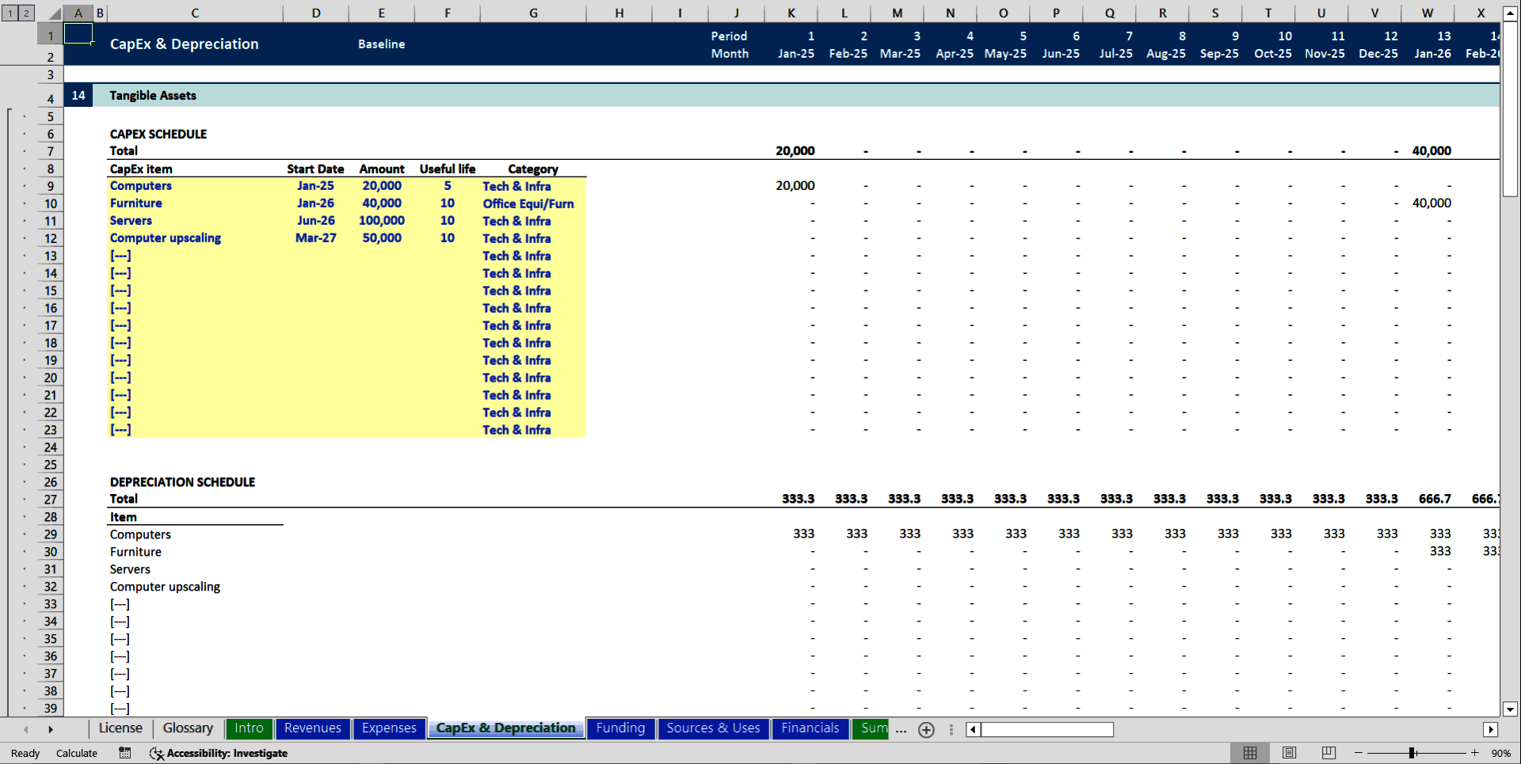Add a new worksheet with plus icon

click(x=926, y=730)
